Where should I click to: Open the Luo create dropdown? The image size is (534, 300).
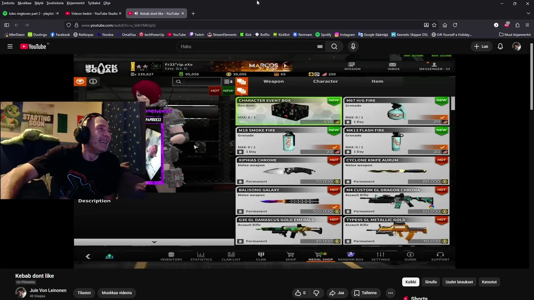pyautogui.click(x=481, y=46)
